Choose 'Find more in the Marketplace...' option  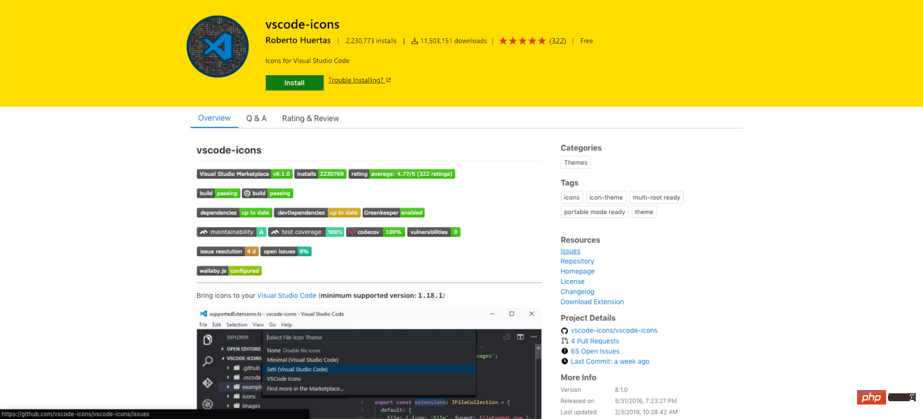[369, 389]
